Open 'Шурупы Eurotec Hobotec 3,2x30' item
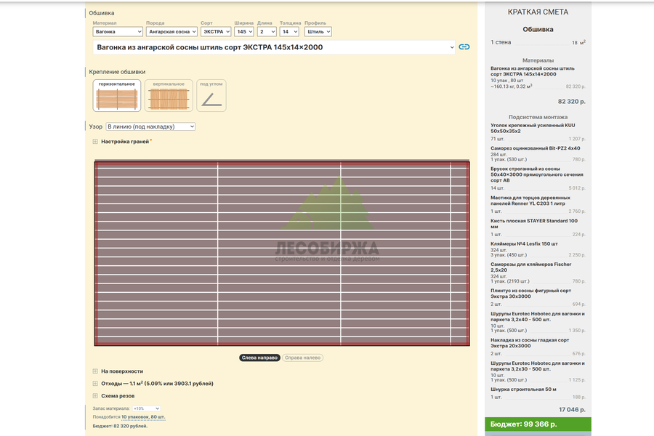 pyautogui.click(x=538, y=366)
